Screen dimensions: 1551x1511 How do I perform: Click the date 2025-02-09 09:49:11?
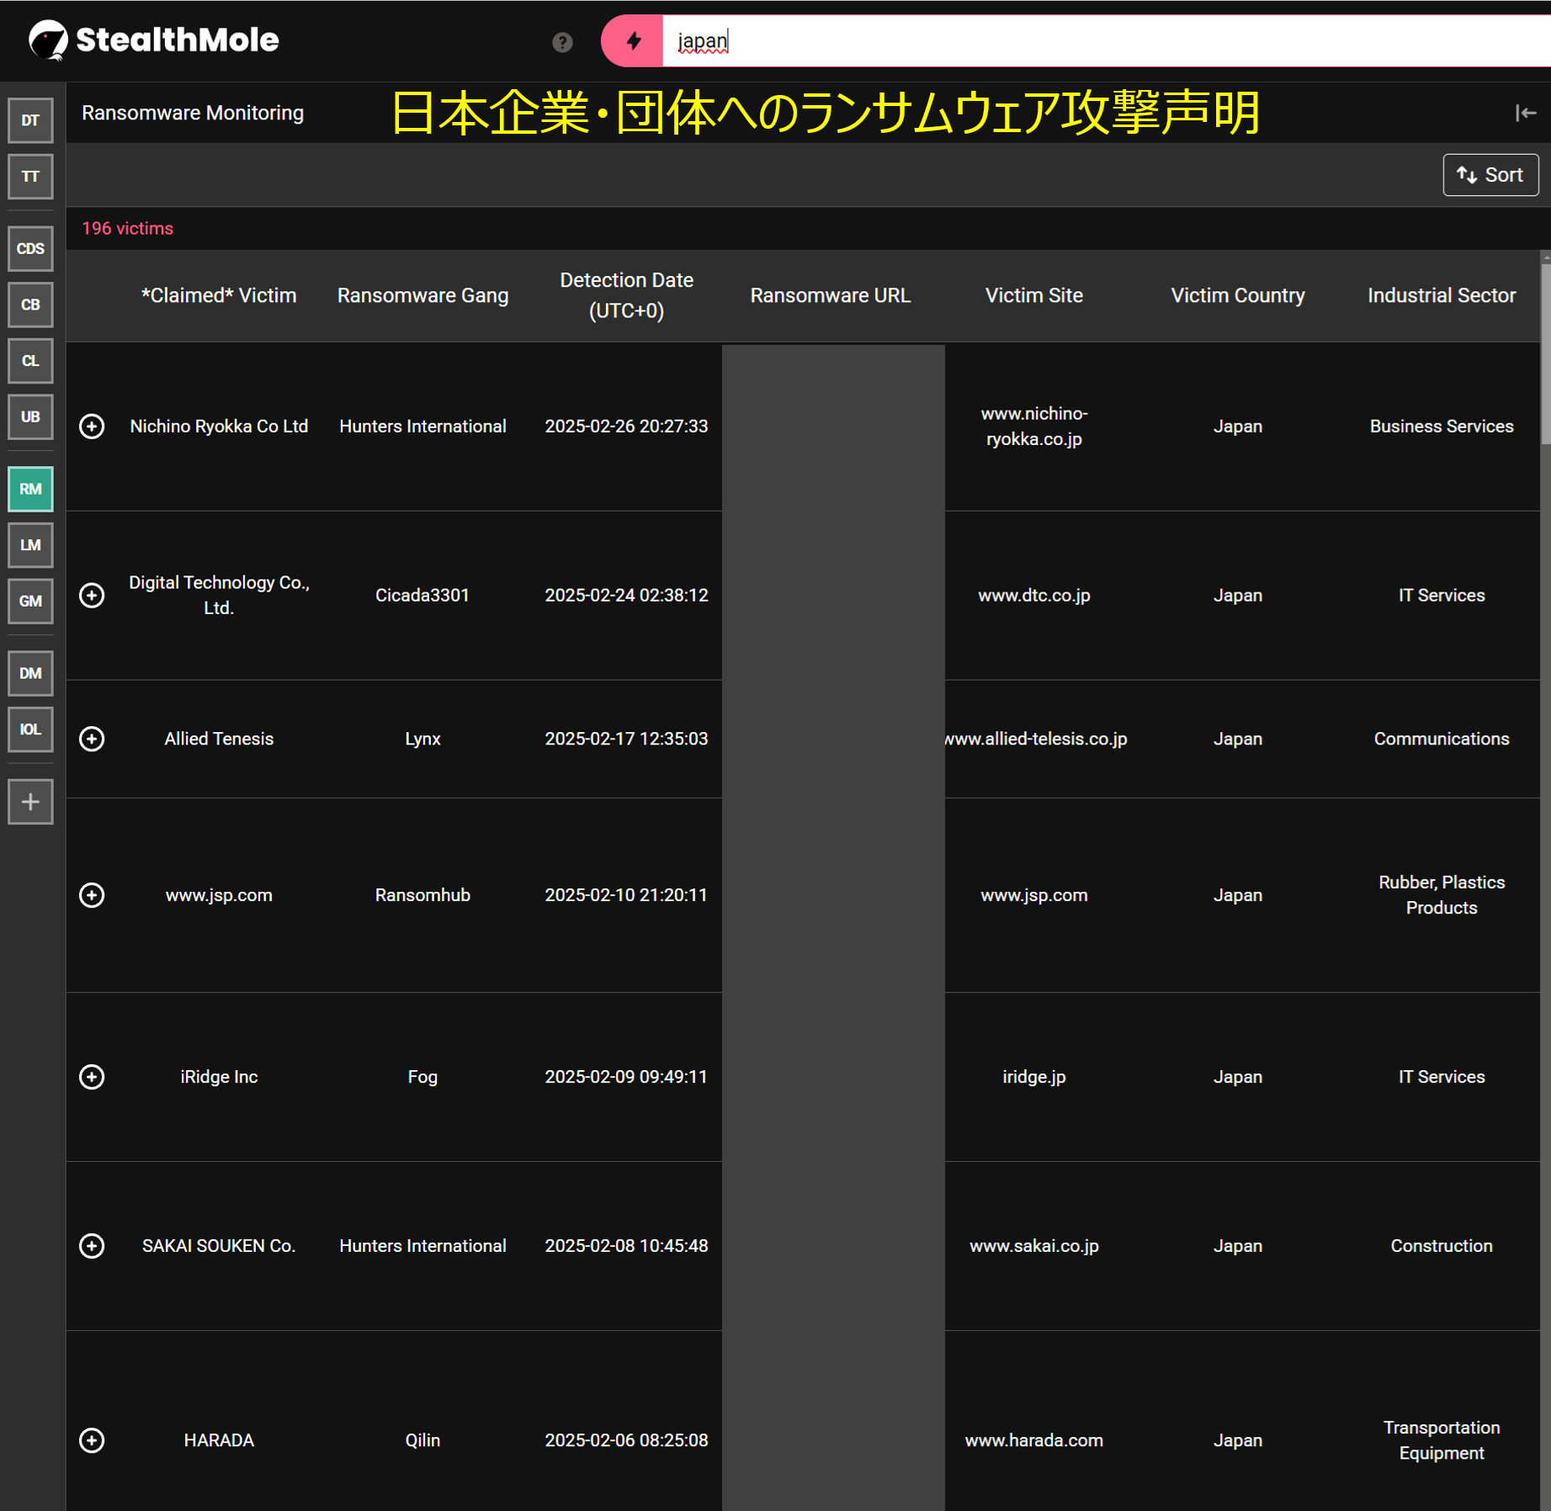(626, 1077)
